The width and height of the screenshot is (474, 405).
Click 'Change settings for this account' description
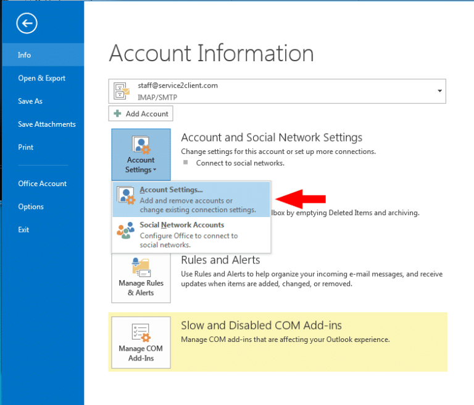[278, 151]
